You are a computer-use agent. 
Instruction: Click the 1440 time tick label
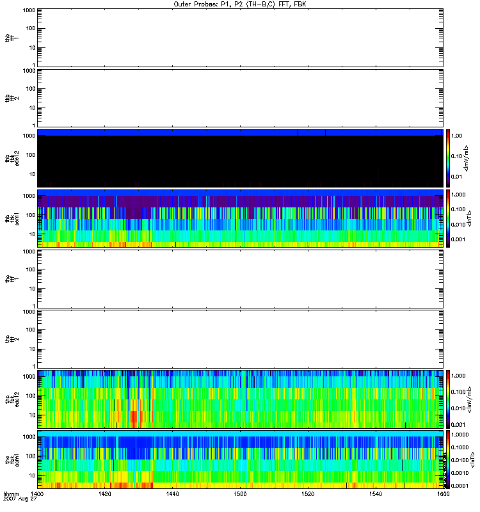172,495
